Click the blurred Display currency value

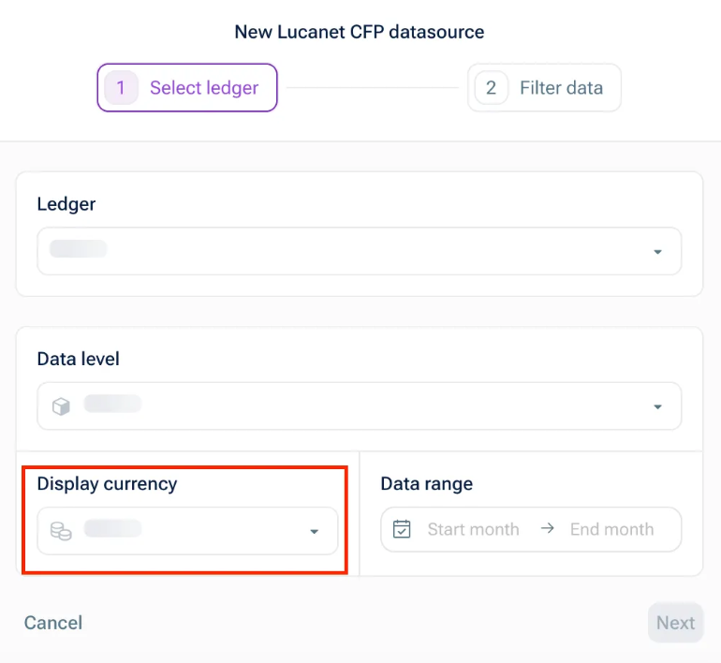tap(112, 529)
